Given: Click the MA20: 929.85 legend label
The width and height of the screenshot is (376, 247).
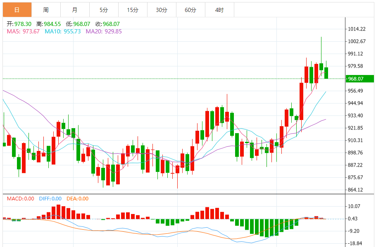Looking at the screenshot, I should [104, 31].
